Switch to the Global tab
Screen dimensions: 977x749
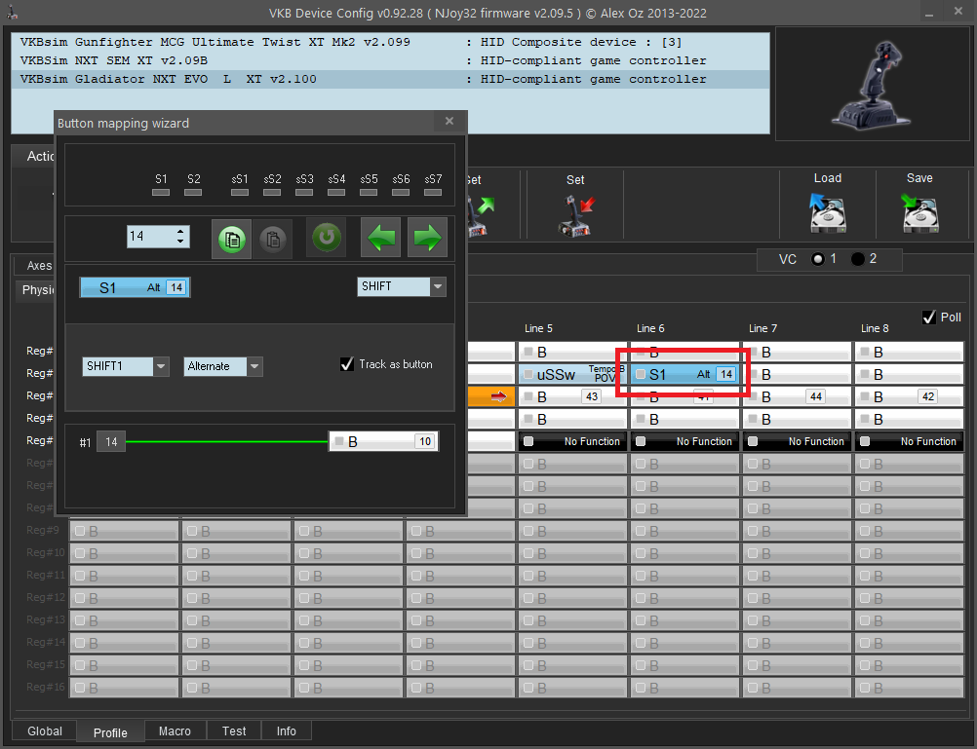(45, 730)
